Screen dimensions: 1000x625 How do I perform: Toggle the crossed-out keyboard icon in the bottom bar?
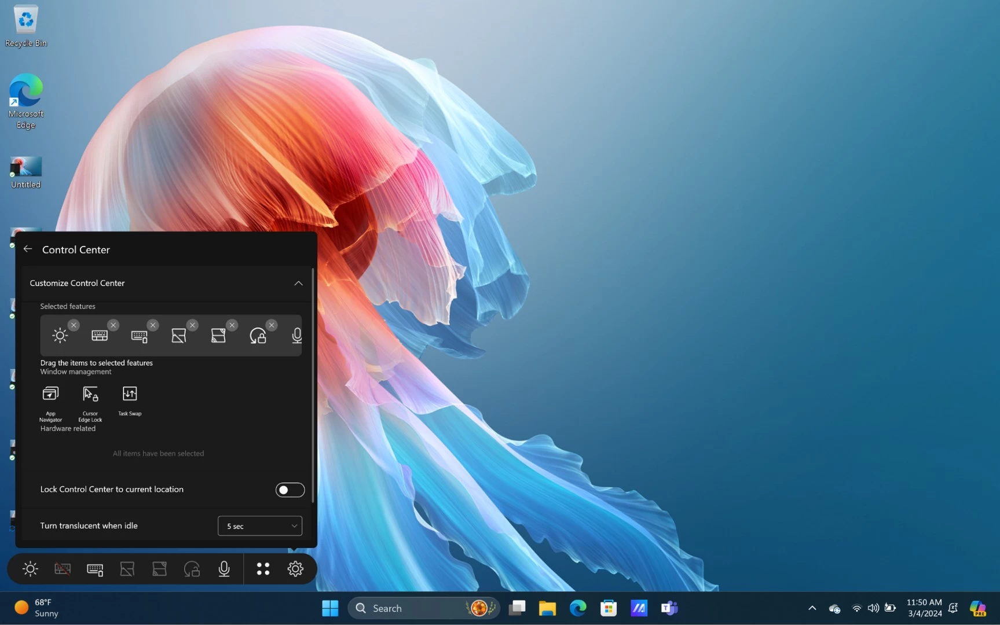(63, 569)
